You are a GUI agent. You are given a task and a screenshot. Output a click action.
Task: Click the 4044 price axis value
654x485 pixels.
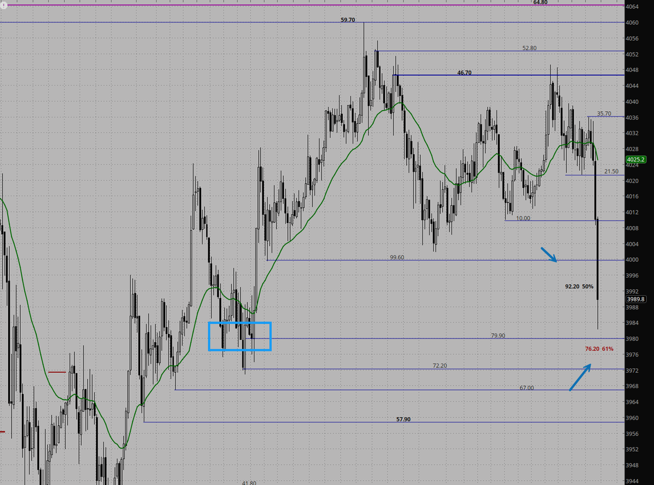633,86
